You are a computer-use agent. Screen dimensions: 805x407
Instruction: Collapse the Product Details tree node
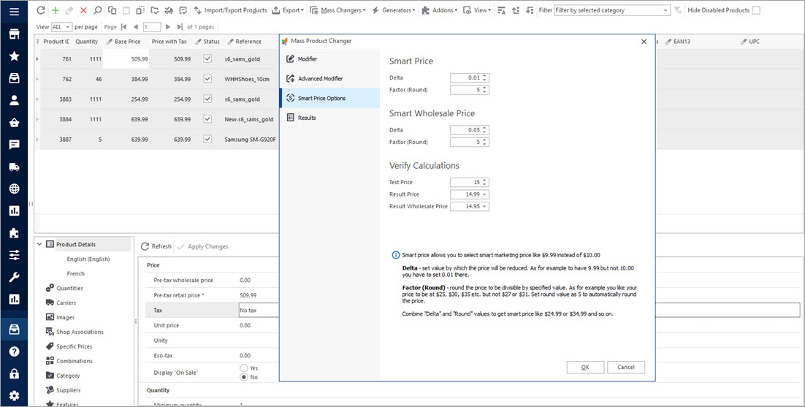(x=39, y=245)
